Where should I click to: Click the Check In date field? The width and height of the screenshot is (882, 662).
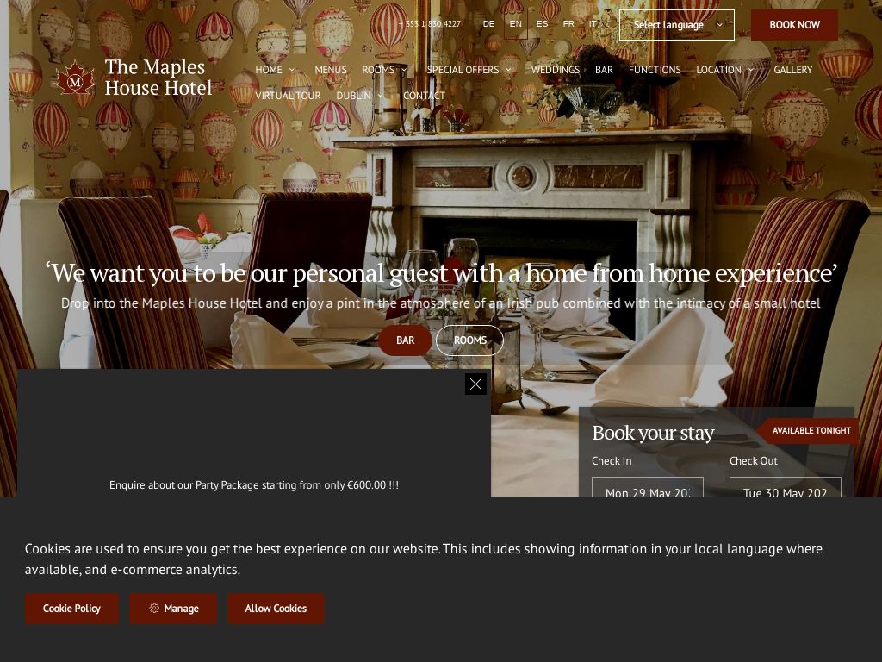[x=648, y=487]
